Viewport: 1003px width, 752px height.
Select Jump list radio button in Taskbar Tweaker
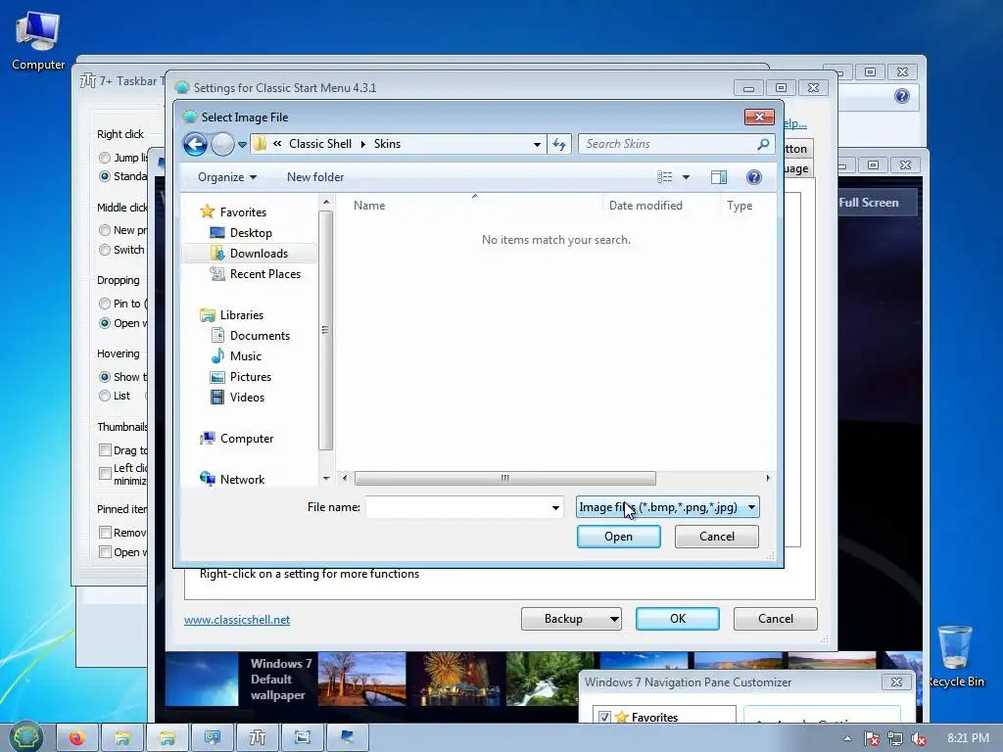[x=105, y=158]
